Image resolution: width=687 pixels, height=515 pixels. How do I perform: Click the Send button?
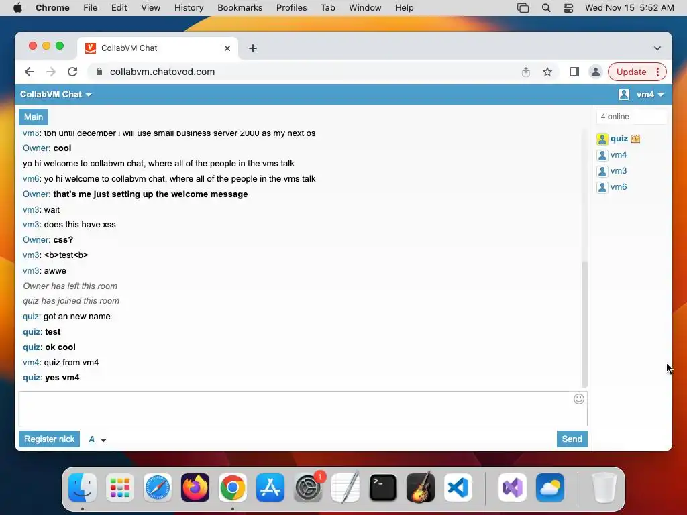(572, 439)
